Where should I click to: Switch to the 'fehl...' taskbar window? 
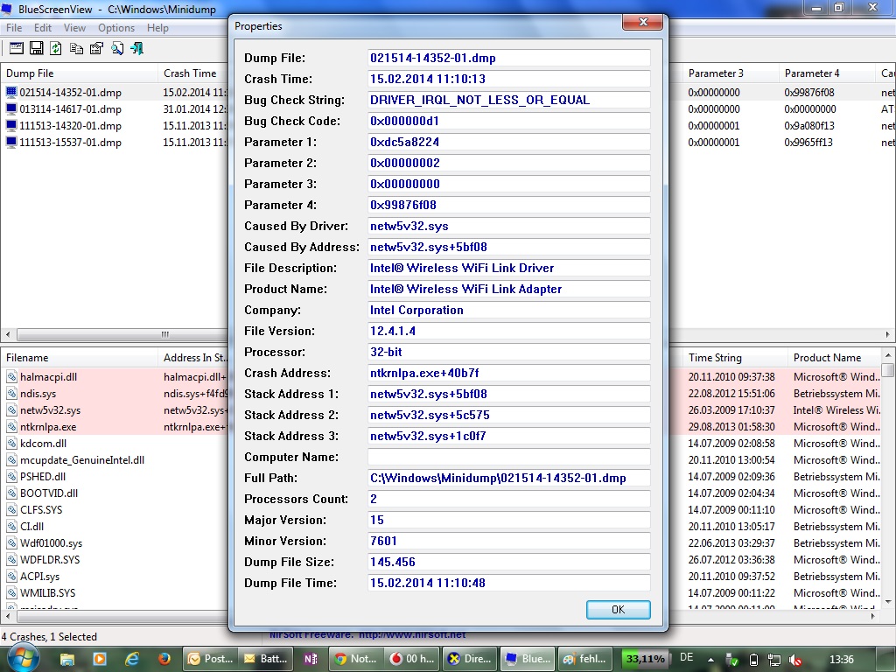pyautogui.click(x=584, y=659)
